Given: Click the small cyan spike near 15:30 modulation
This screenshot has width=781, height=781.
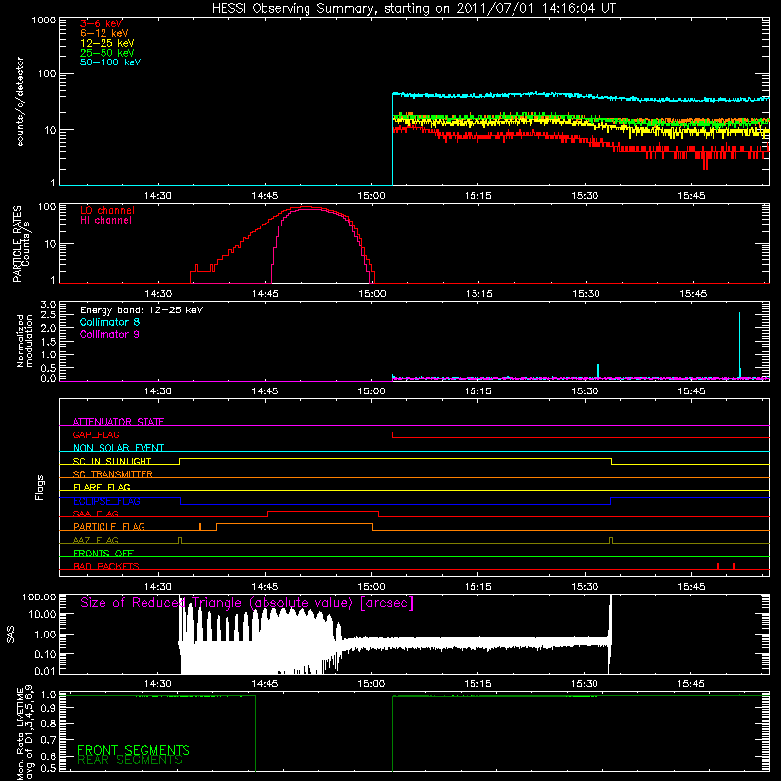Looking at the screenshot, I should 598,371.
